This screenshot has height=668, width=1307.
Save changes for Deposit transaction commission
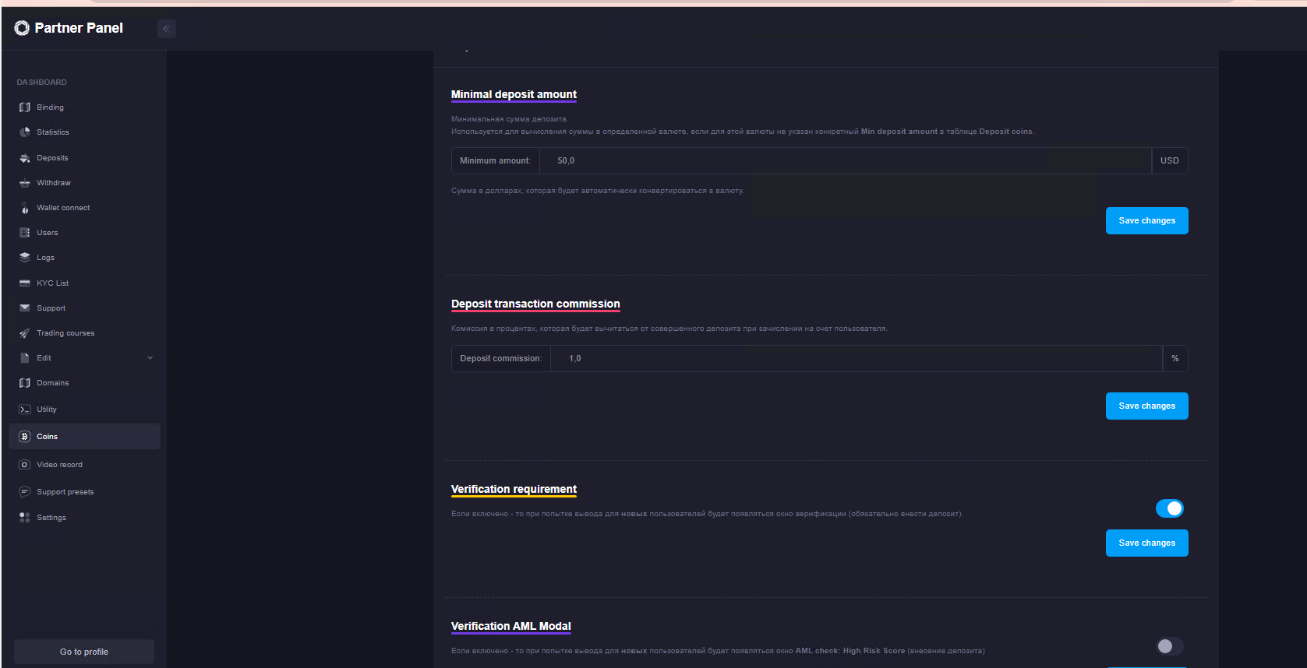(x=1146, y=406)
